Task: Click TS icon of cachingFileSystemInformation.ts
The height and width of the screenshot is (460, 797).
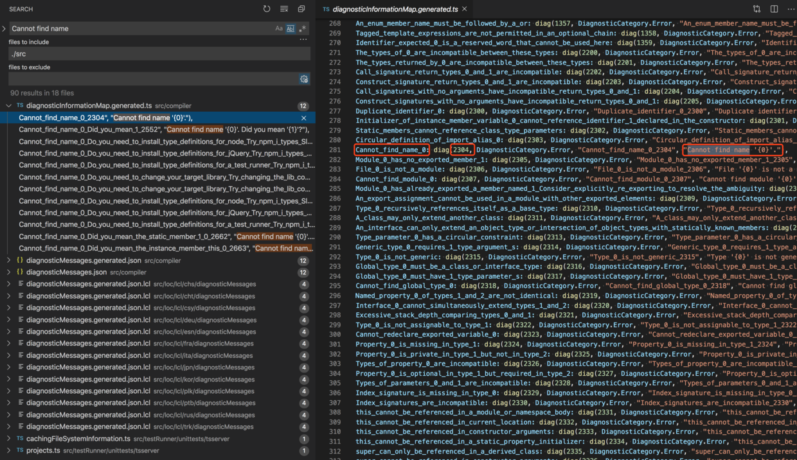Action: coord(20,439)
